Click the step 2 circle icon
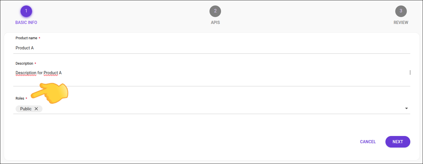 [215, 11]
